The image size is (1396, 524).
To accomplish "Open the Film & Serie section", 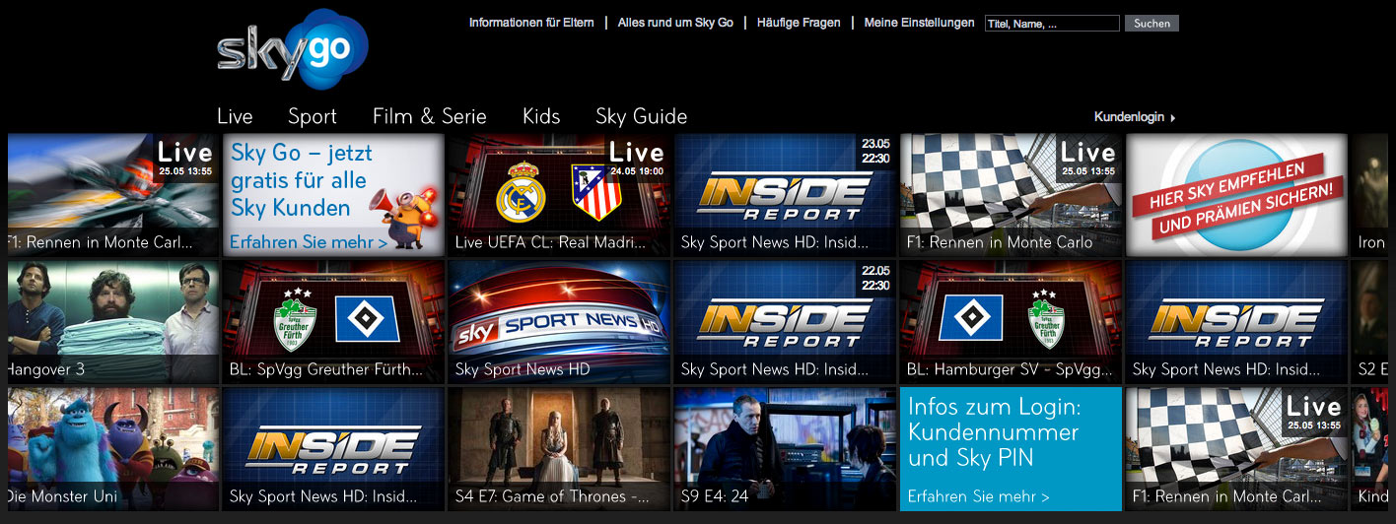I will pos(430,116).
